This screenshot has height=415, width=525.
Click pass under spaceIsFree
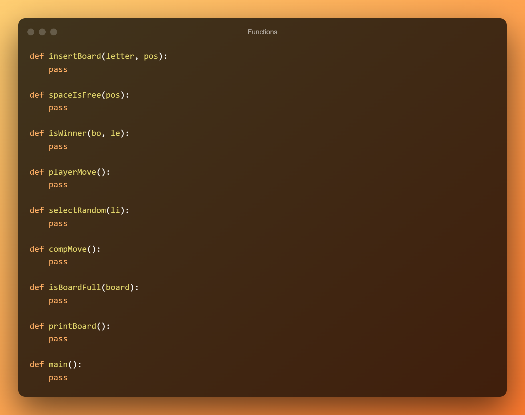click(58, 108)
